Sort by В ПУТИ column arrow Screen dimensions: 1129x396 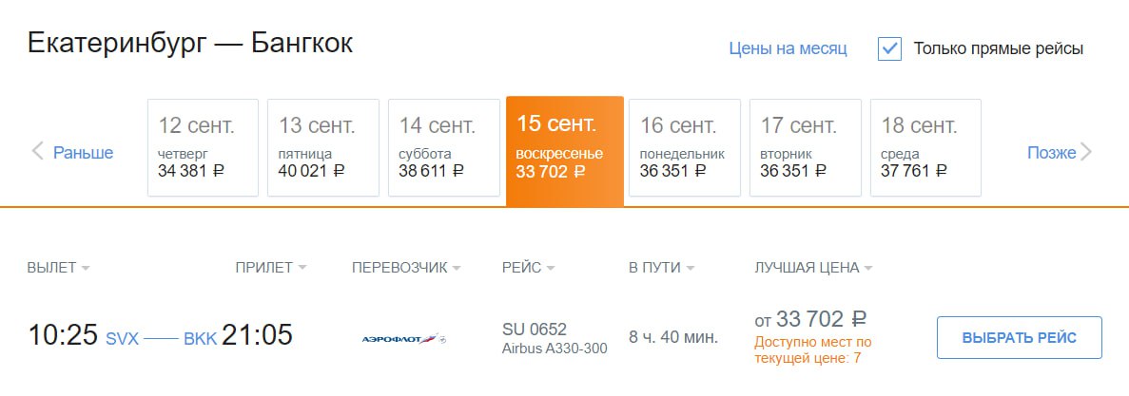pos(691,269)
